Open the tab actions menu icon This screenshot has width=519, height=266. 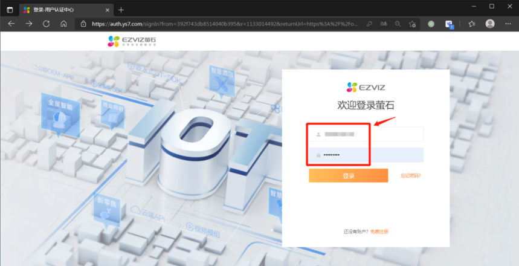(10, 10)
